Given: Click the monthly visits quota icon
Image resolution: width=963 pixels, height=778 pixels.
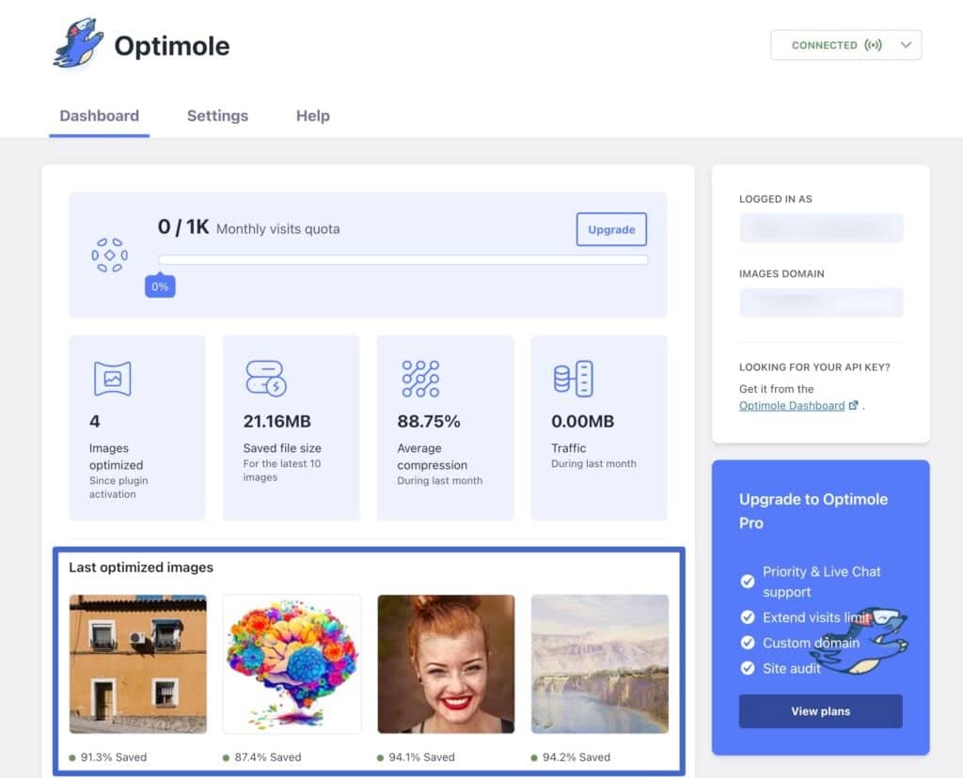Looking at the screenshot, I should click(109, 256).
